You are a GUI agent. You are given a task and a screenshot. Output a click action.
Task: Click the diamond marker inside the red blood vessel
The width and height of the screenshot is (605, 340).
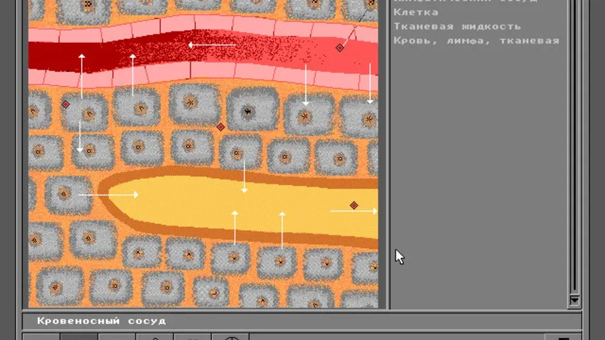click(x=340, y=48)
